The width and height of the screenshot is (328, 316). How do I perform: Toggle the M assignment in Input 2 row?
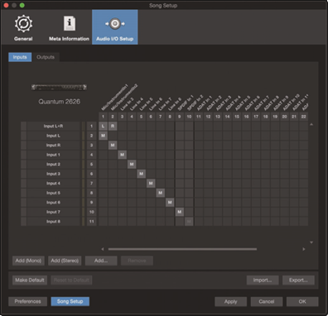(x=132, y=165)
